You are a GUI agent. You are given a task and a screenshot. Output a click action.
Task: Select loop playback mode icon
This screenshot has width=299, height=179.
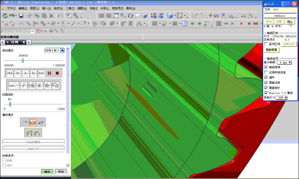click(x=33, y=122)
